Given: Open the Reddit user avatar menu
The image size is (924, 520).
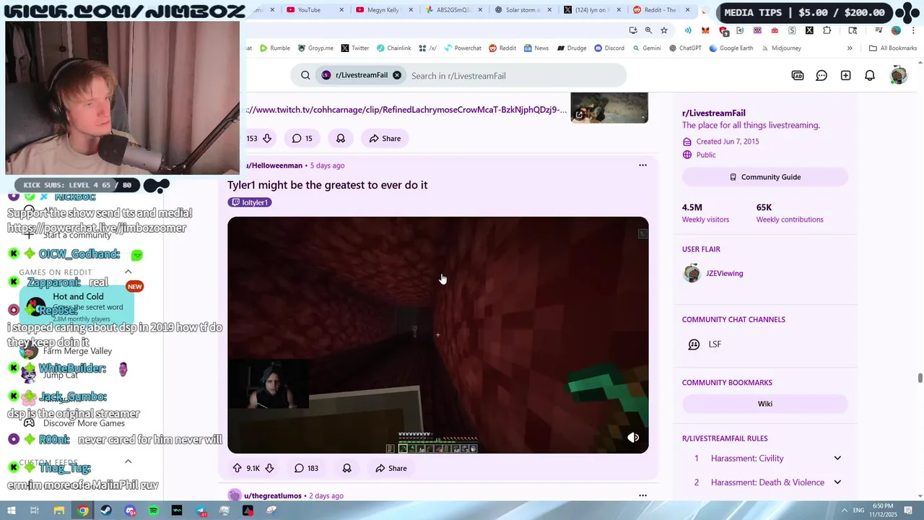Looking at the screenshot, I should [899, 75].
